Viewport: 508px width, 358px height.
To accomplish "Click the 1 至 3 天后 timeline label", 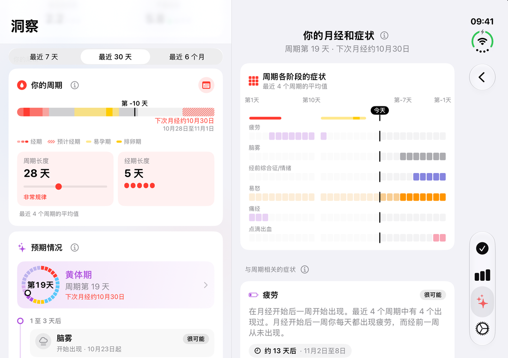I will (x=45, y=321).
